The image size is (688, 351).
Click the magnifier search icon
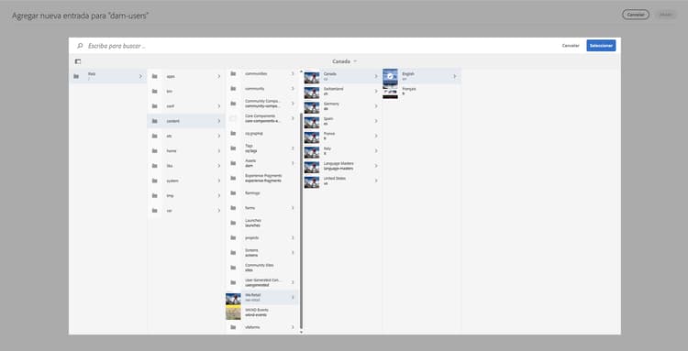pos(80,46)
